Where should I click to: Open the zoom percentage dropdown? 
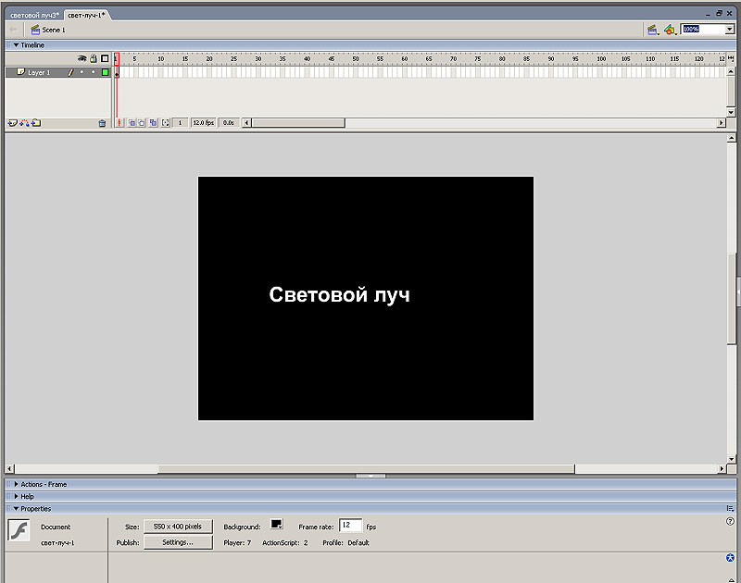pos(727,30)
